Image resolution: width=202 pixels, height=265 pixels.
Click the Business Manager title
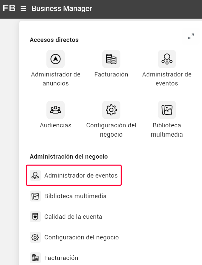[62, 8]
